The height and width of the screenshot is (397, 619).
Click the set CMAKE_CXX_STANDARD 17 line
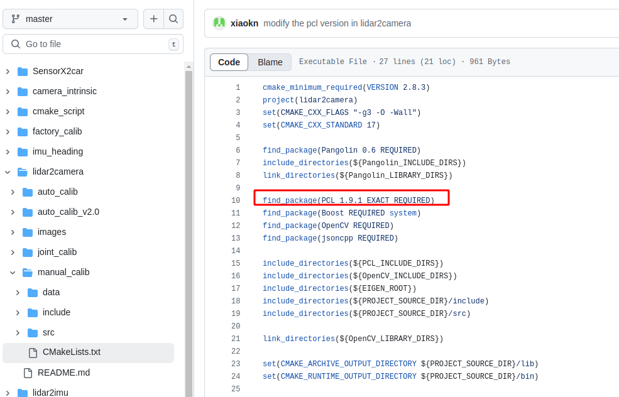pyautogui.click(x=321, y=125)
